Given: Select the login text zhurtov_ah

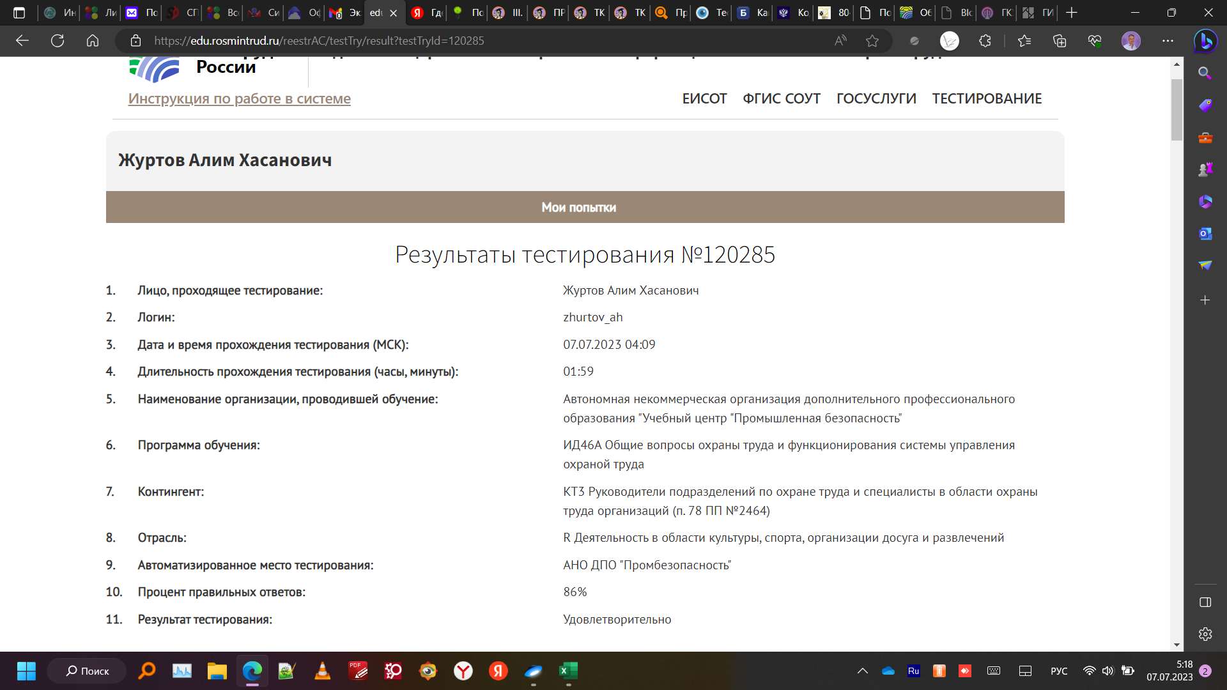Looking at the screenshot, I should pos(592,318).
